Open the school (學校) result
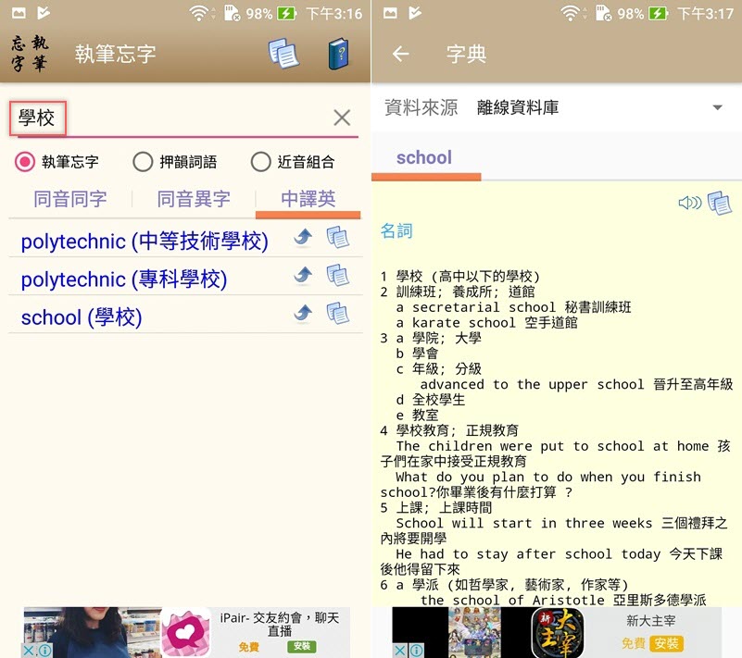The height and width of the screenshot is (658, 742). [82, 317]
